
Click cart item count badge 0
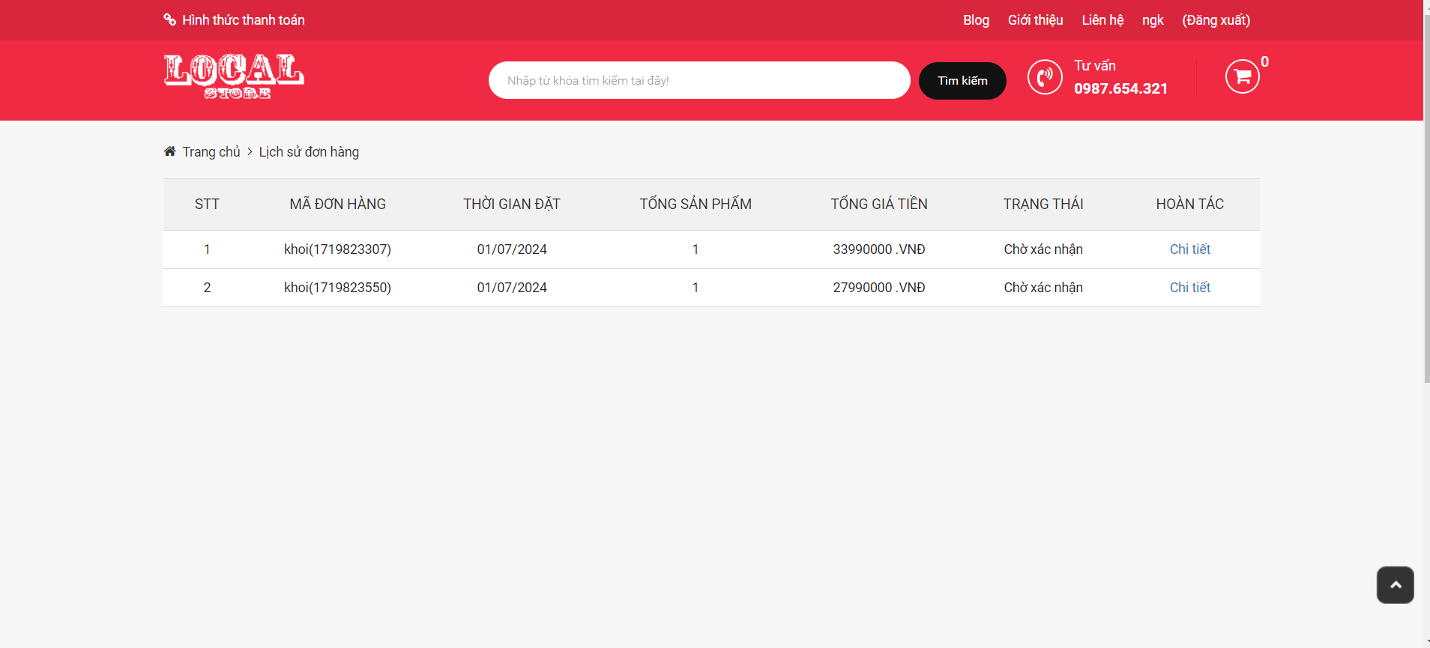click(x=1264, y=62)
